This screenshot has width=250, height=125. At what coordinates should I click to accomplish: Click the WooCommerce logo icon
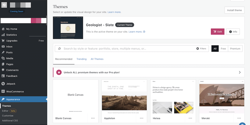coord(3,91)
